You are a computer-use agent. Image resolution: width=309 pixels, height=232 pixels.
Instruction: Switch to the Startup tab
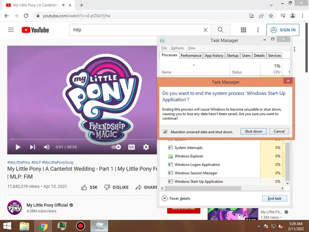(x=233, y=56)
